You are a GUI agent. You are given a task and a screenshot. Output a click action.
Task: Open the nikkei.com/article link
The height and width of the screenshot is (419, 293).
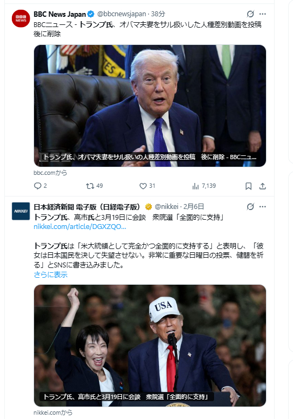(80, 227)
